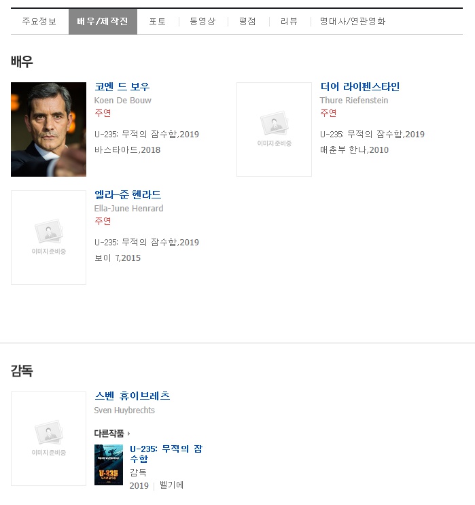Open 보이 7,2015 filmography link

[x=118, y=258]
